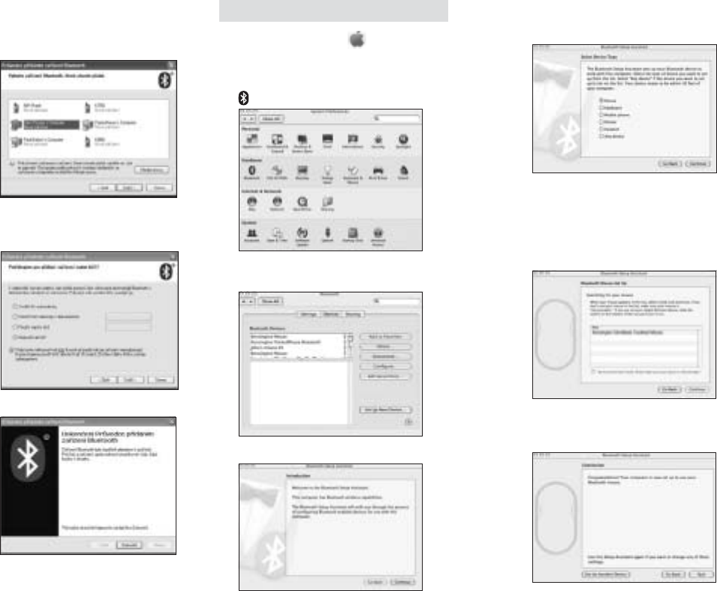Open Print & Fax preferences icon
Viewport: 717px width, 591px height.
[x=378, y=172]
